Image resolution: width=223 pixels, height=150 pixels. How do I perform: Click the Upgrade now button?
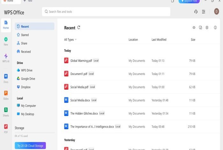tap(189, 1)
